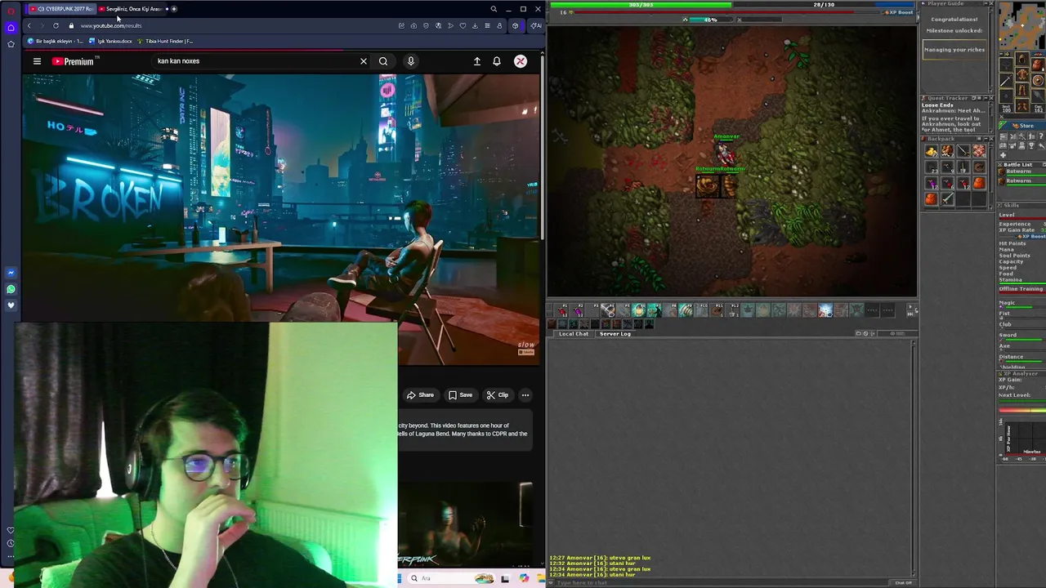The width and height of the screenshot is (1046, 588).
Task: Switch to the Local Chat tab in Tibia
Action: (x=574, y=333)
